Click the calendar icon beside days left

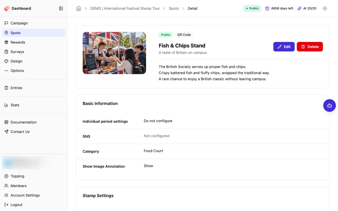(267, 8)
